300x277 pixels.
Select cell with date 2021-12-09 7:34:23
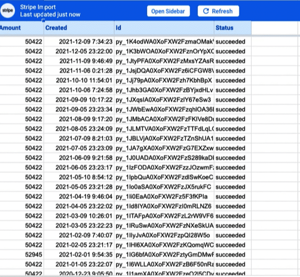pos(79,42)
